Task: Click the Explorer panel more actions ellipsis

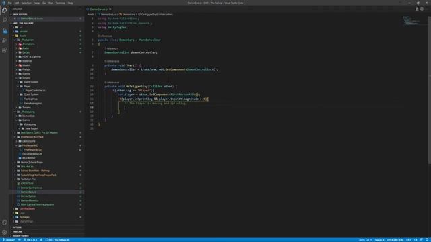Action: point(80,9)
